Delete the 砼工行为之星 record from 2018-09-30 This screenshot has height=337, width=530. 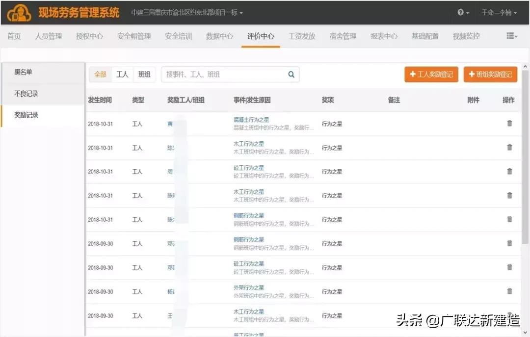pos(509,267)
